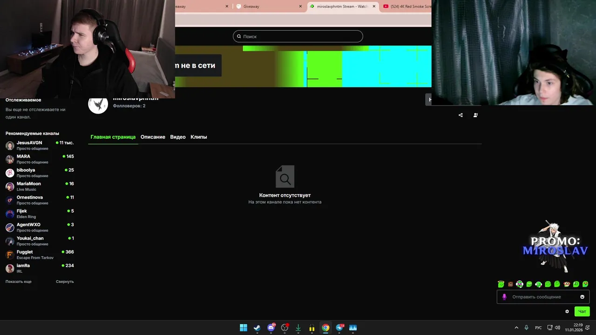Open Ornestinova channel from recommendations

click(x=40, y=200)
